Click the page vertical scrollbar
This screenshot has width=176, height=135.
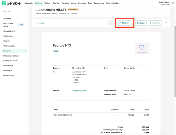(175, 66)
